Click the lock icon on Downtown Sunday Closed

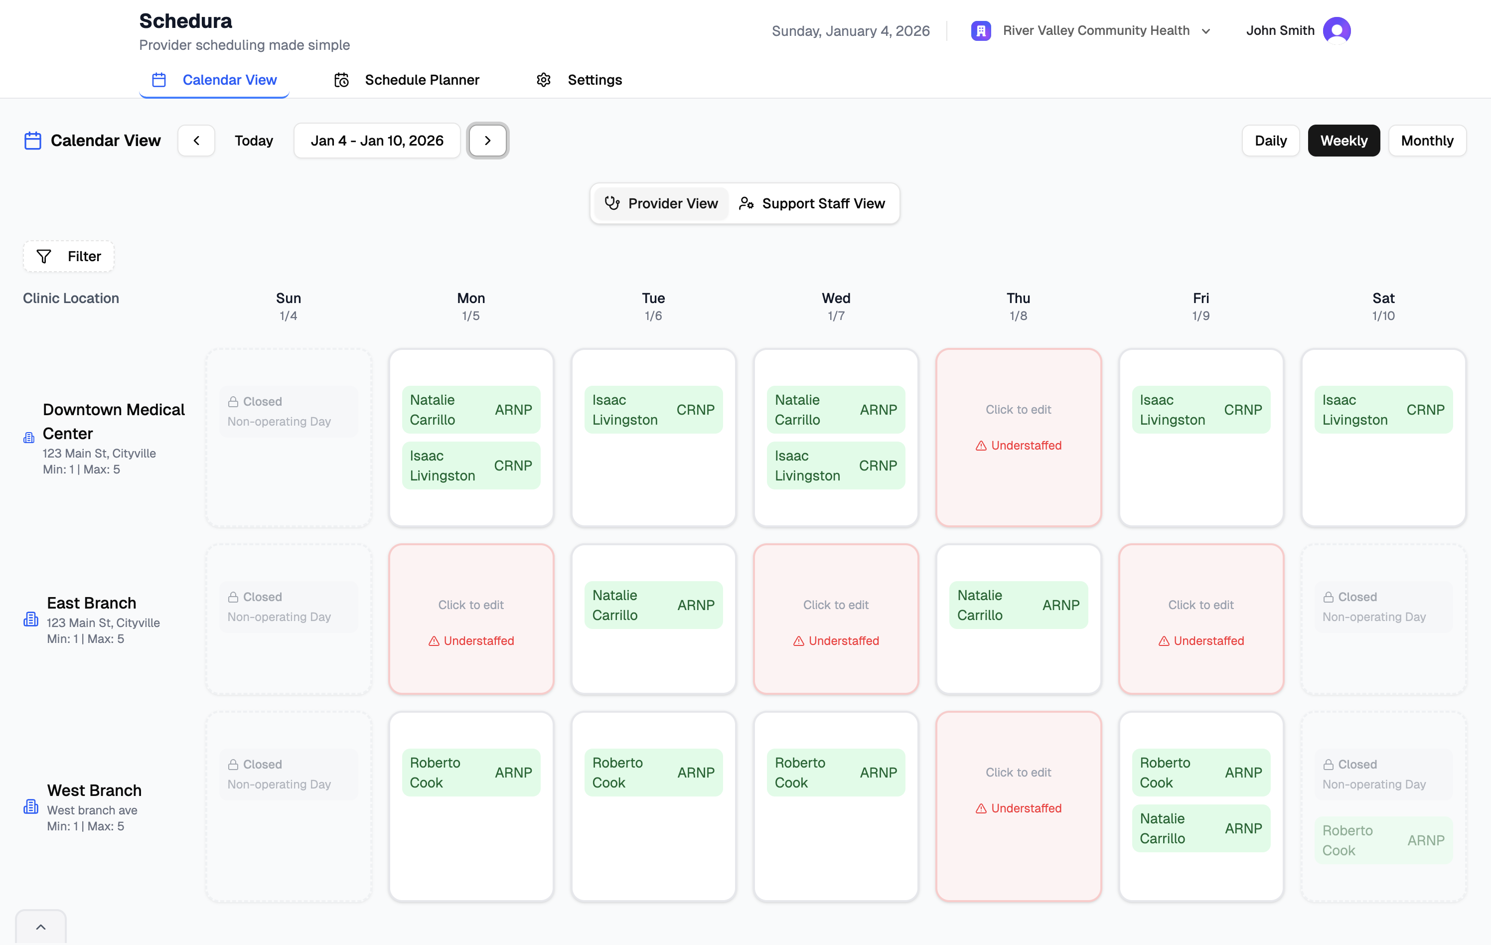233,402
